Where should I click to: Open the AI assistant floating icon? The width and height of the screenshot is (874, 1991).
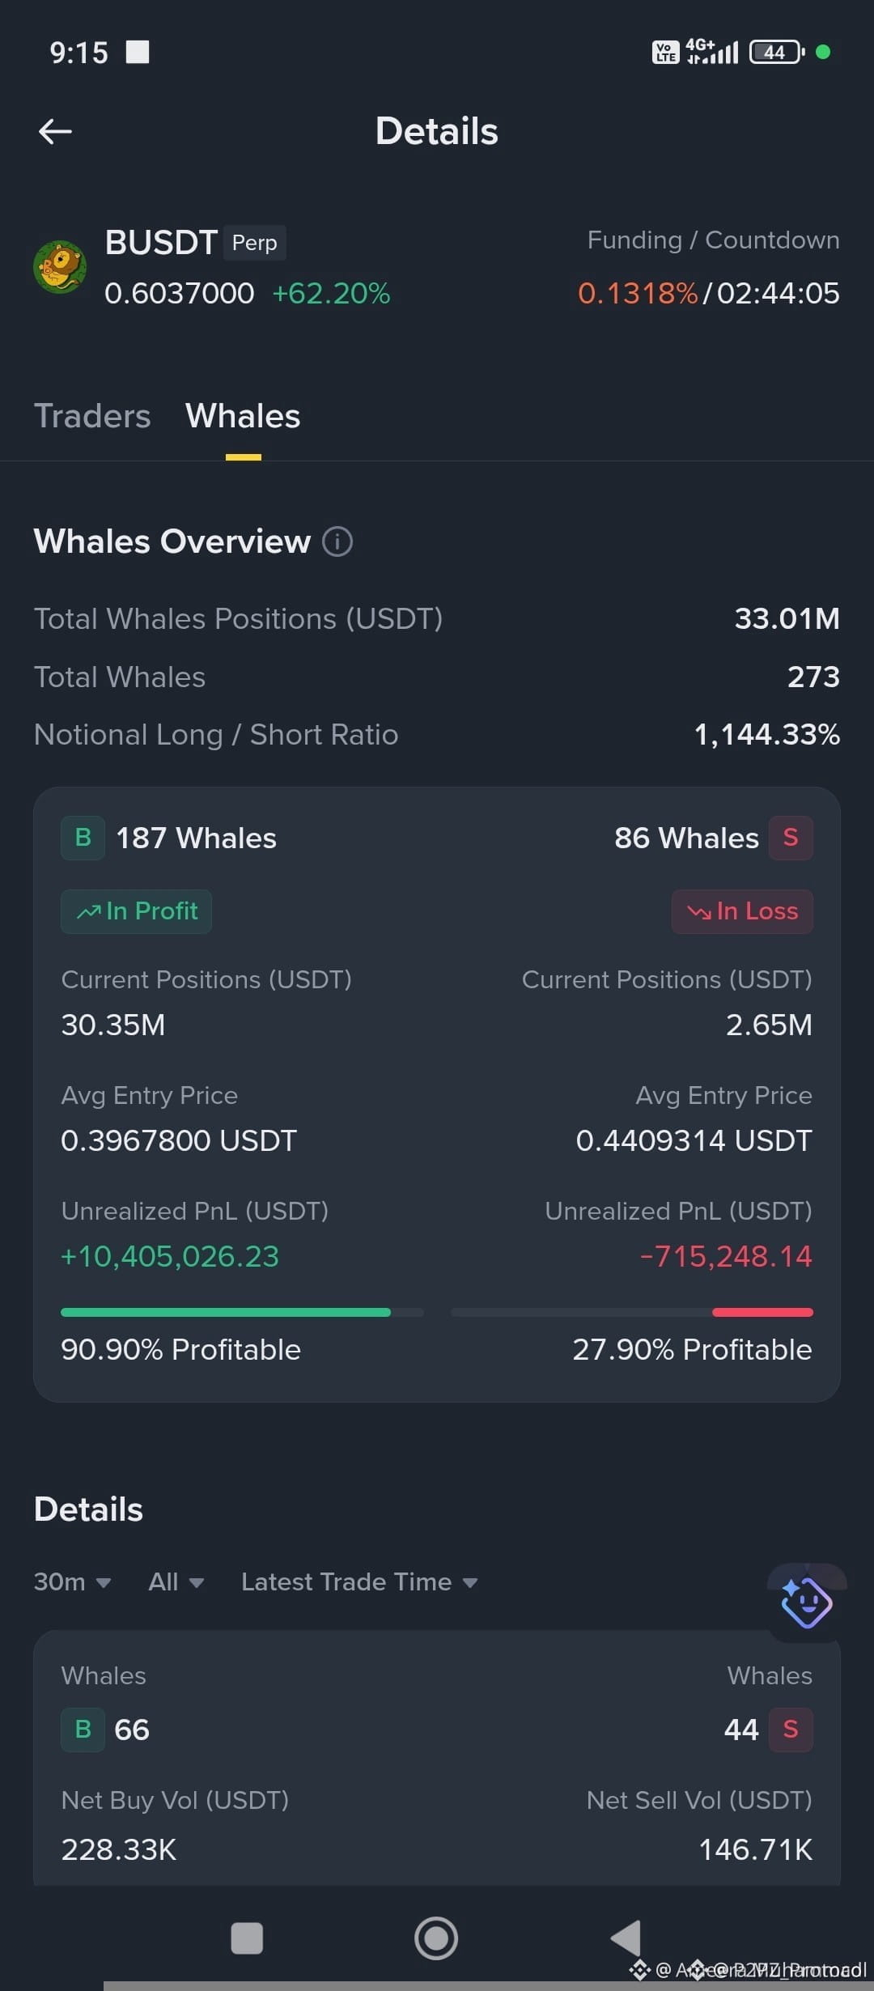click(x=806, y=1603)
